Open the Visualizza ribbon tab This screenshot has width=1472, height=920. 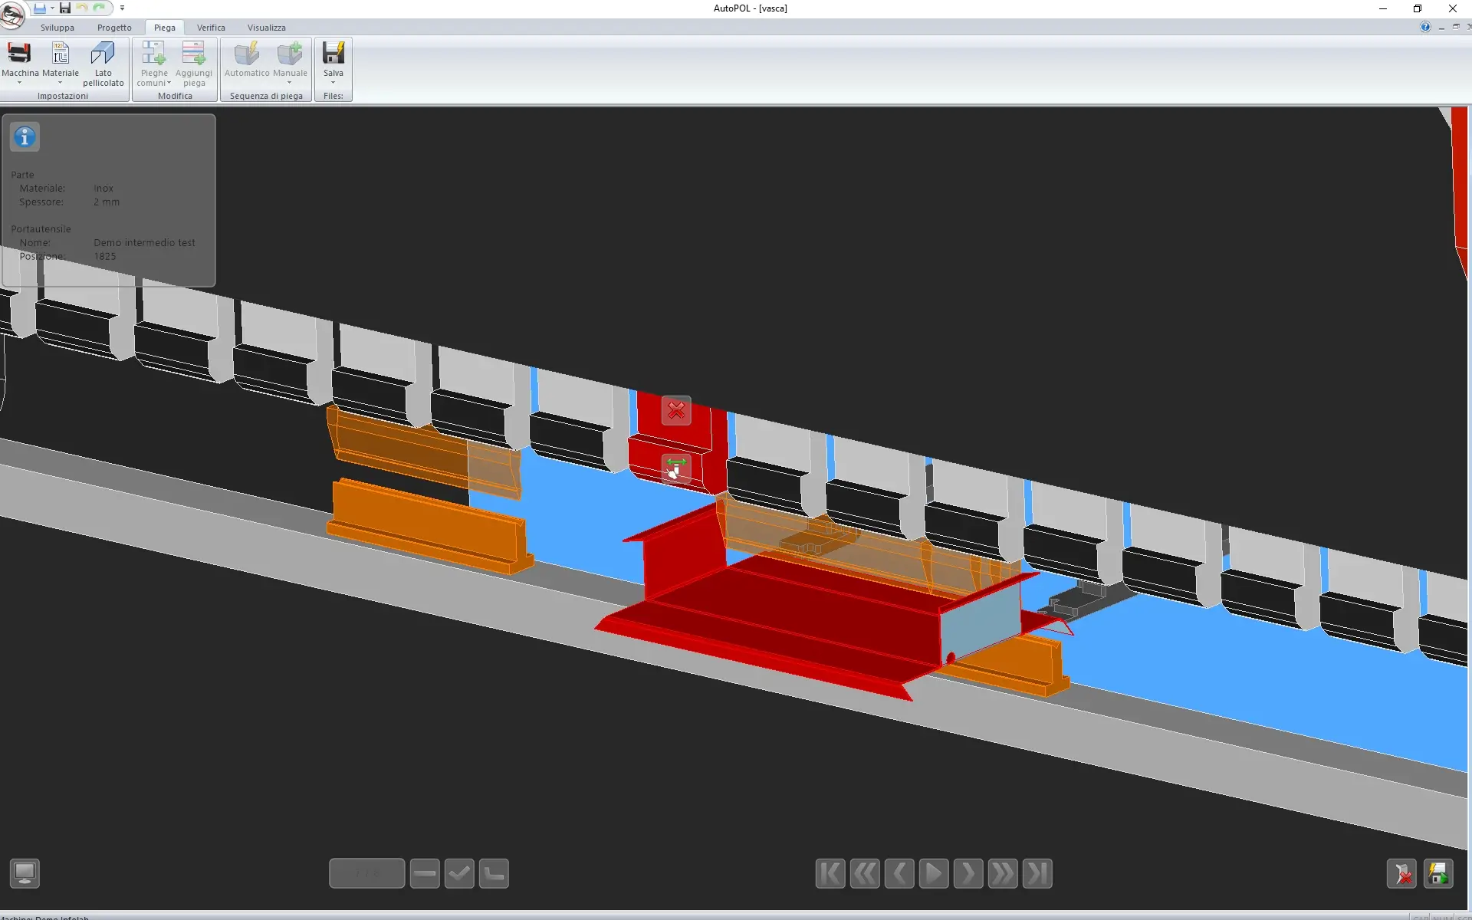(266, 28)
